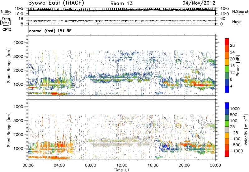Click the '20:00' time axis tick
Viewport: 249px width, 172px height.
pos(184,165)
